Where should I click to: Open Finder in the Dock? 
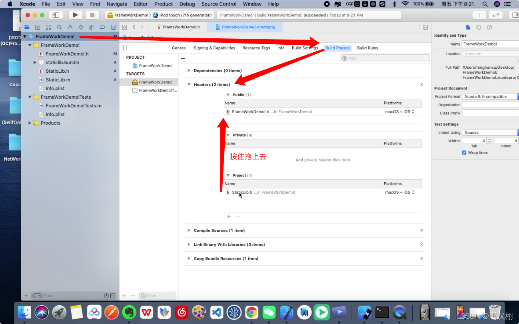(25, 312)
